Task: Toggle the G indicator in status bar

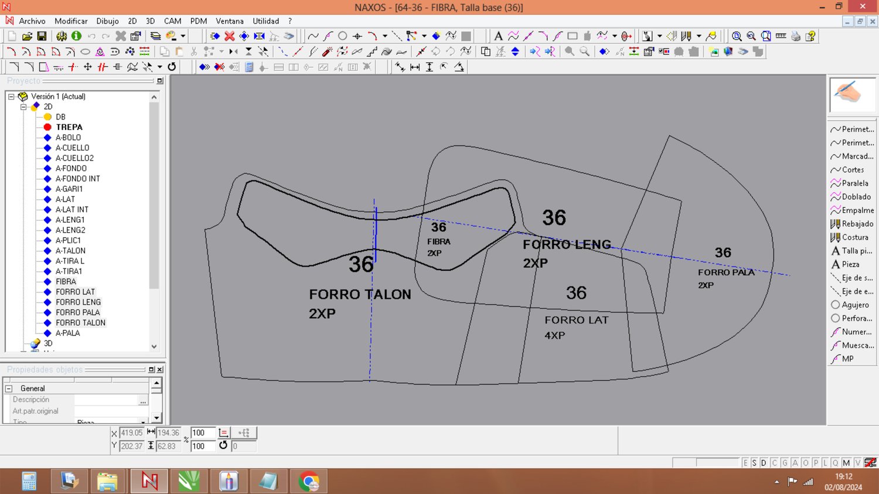Action: point(785,463)
